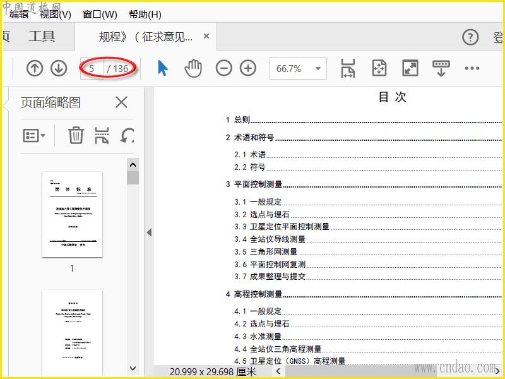Viewport: 505px width, 379px height.
Task: Open TOC entry 4.3 水准测量
Action: click(368, 337)
